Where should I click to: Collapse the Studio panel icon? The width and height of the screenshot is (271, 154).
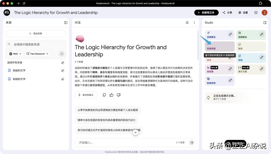[265, 23]
